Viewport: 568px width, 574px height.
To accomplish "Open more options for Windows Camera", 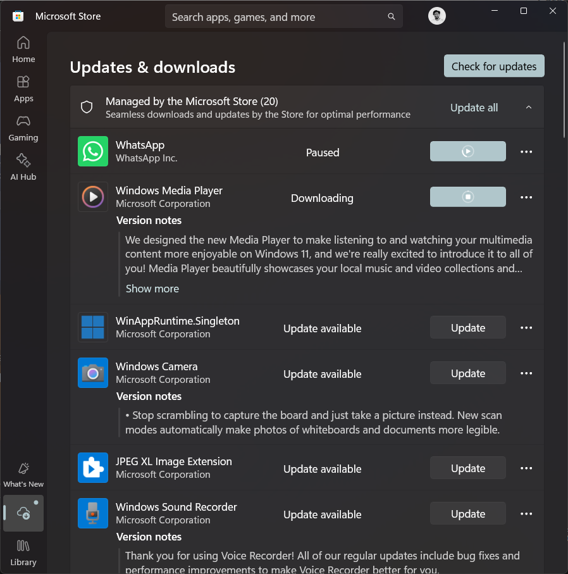I will coord(526,373).
